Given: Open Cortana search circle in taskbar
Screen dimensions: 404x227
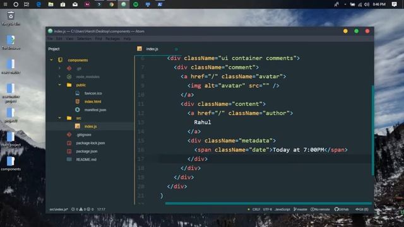Looking at the screenshot, I should pyautogui.click(x=16, y=4).
